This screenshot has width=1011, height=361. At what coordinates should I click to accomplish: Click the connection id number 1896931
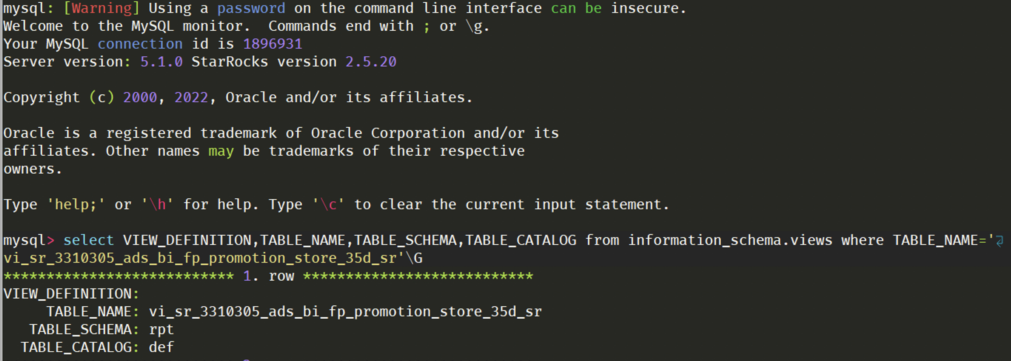[x=273, y=44]
